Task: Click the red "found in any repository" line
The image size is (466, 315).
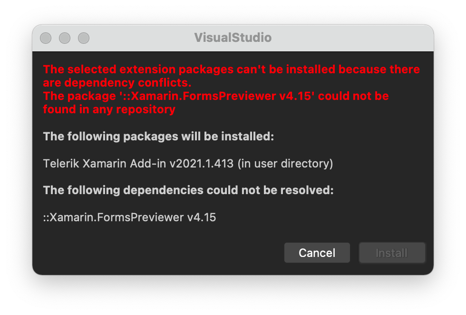Action: pos(109,109)
